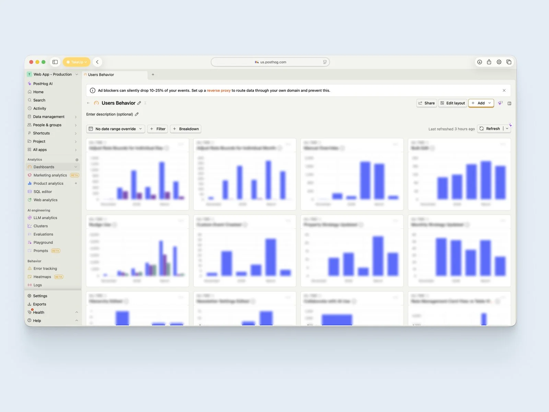This screenshot has width=549, height=412.
Task: Follow the reverse proxy link
Action: pos(219,91)
